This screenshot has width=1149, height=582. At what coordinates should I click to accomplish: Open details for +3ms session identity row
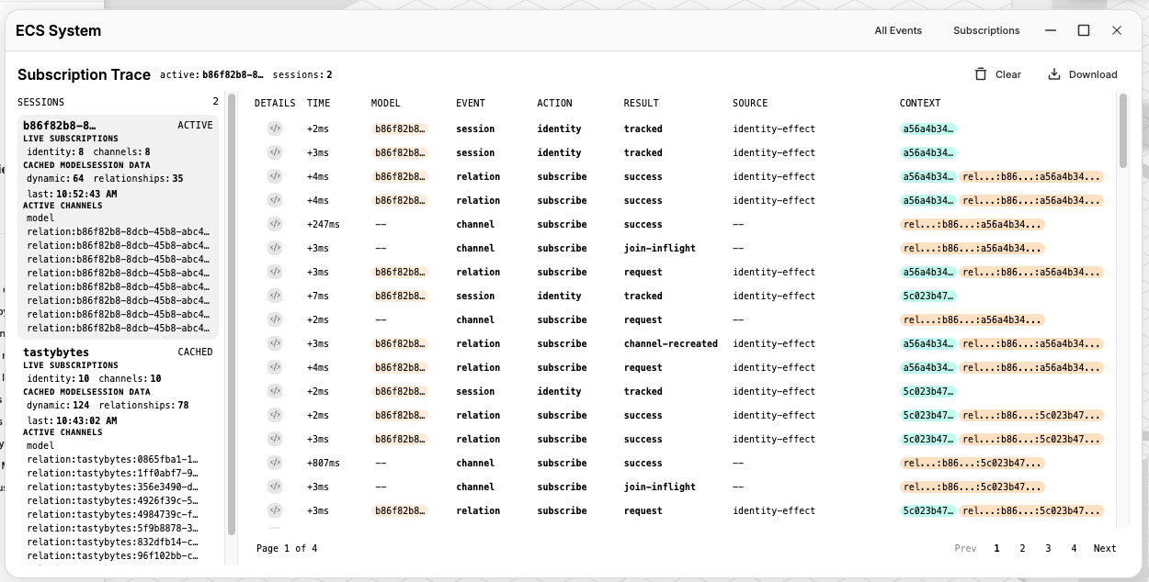click(275, 152)
